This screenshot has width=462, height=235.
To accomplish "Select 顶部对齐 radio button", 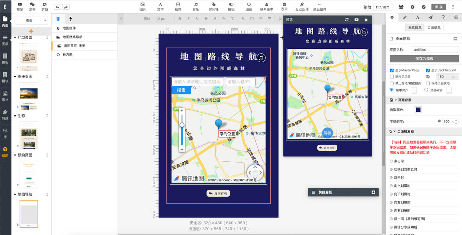I will pyautogui.click(x=426, y=90).
